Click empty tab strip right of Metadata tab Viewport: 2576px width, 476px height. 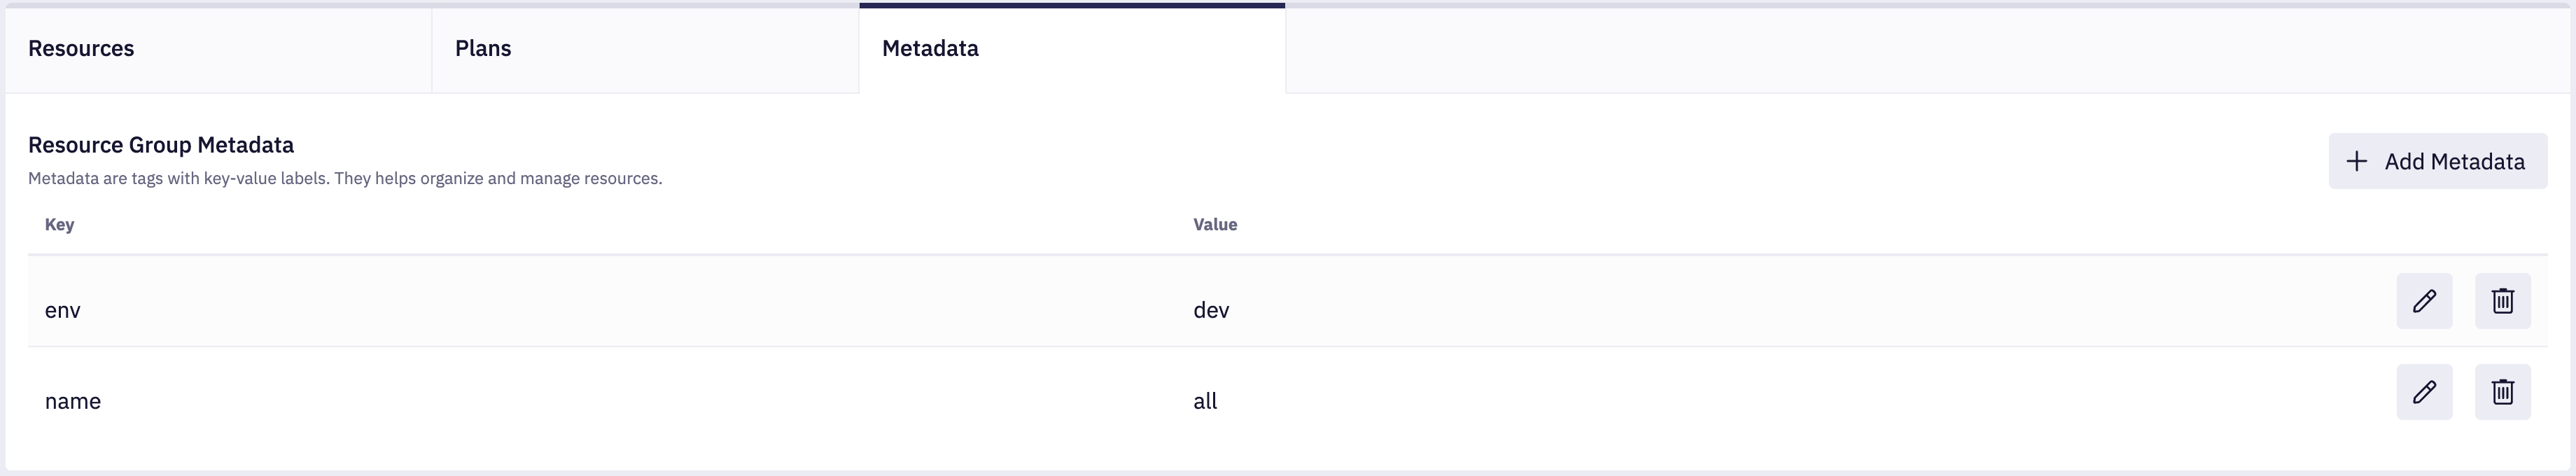(1900, 50)
